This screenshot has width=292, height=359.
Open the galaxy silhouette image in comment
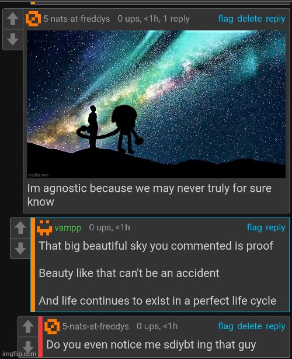(156, 104)
